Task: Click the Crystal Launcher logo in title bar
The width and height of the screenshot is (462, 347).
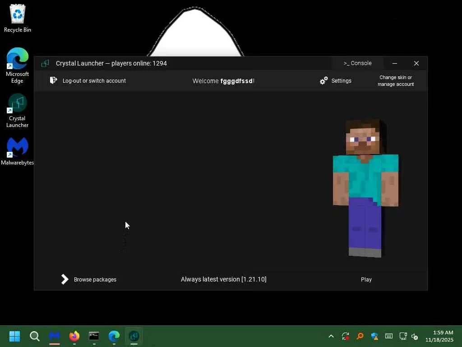Action: pos(45,63)
